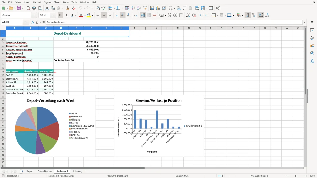Click the Insert Comment icon
Screen dimensions: 317x178
coord(184,8)
